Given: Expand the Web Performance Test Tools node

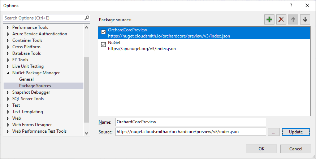Looking at the screenshot, I should tap(8, 131).
